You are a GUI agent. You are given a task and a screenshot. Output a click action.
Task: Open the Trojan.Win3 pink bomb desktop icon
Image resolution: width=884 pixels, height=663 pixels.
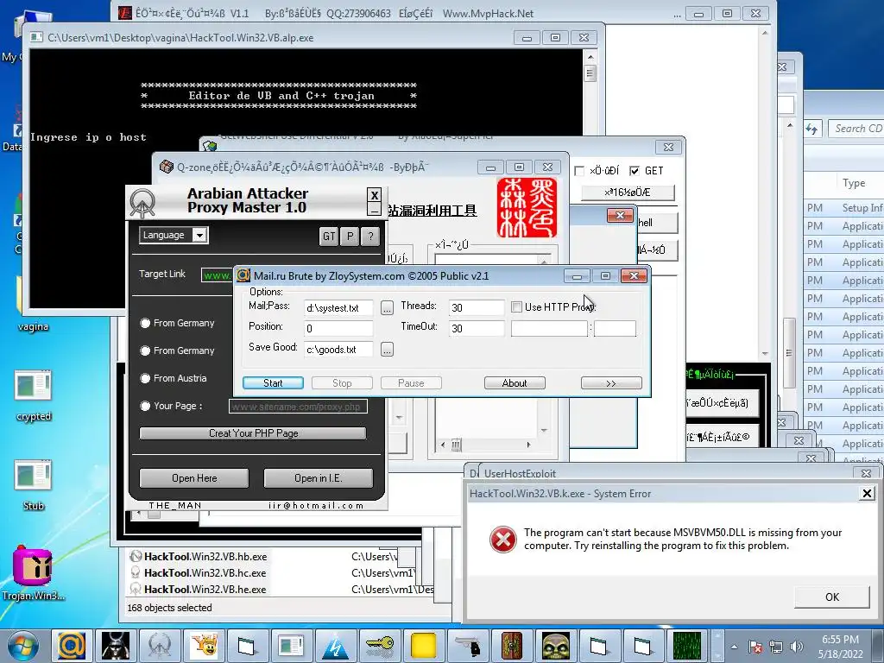click(34, 573)
